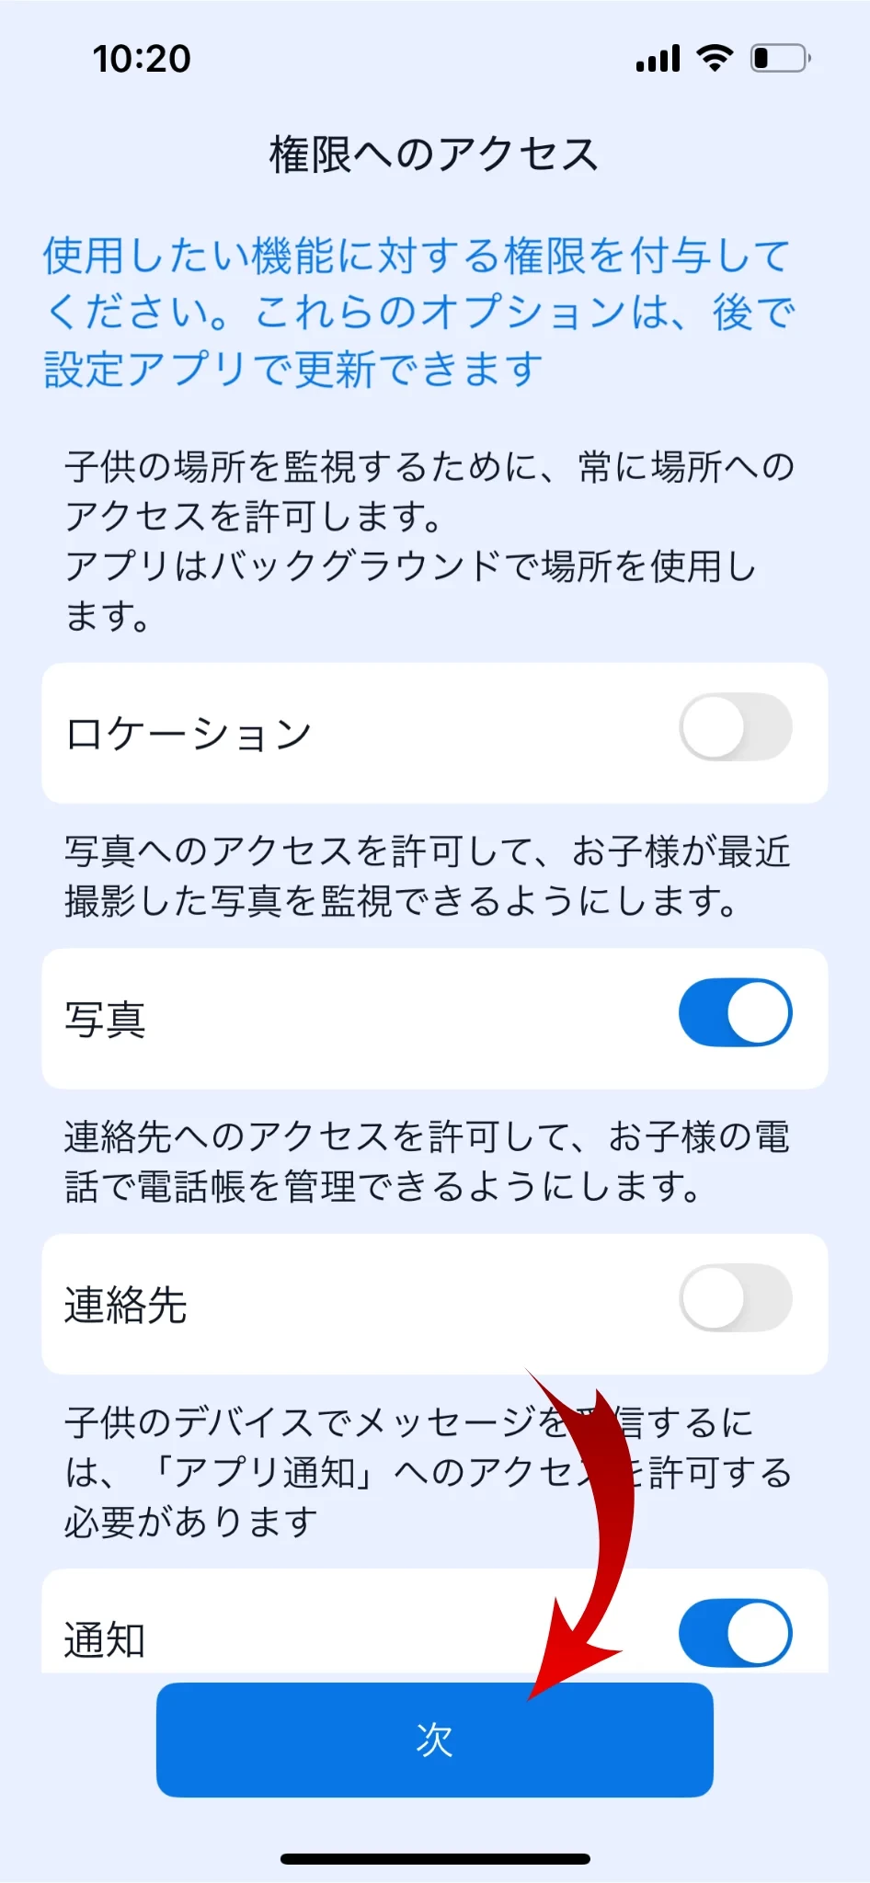This screenshot has width=870, height=1883.
Task: Enable the 連絡先 toggle switch
Action: point(735,1298)
